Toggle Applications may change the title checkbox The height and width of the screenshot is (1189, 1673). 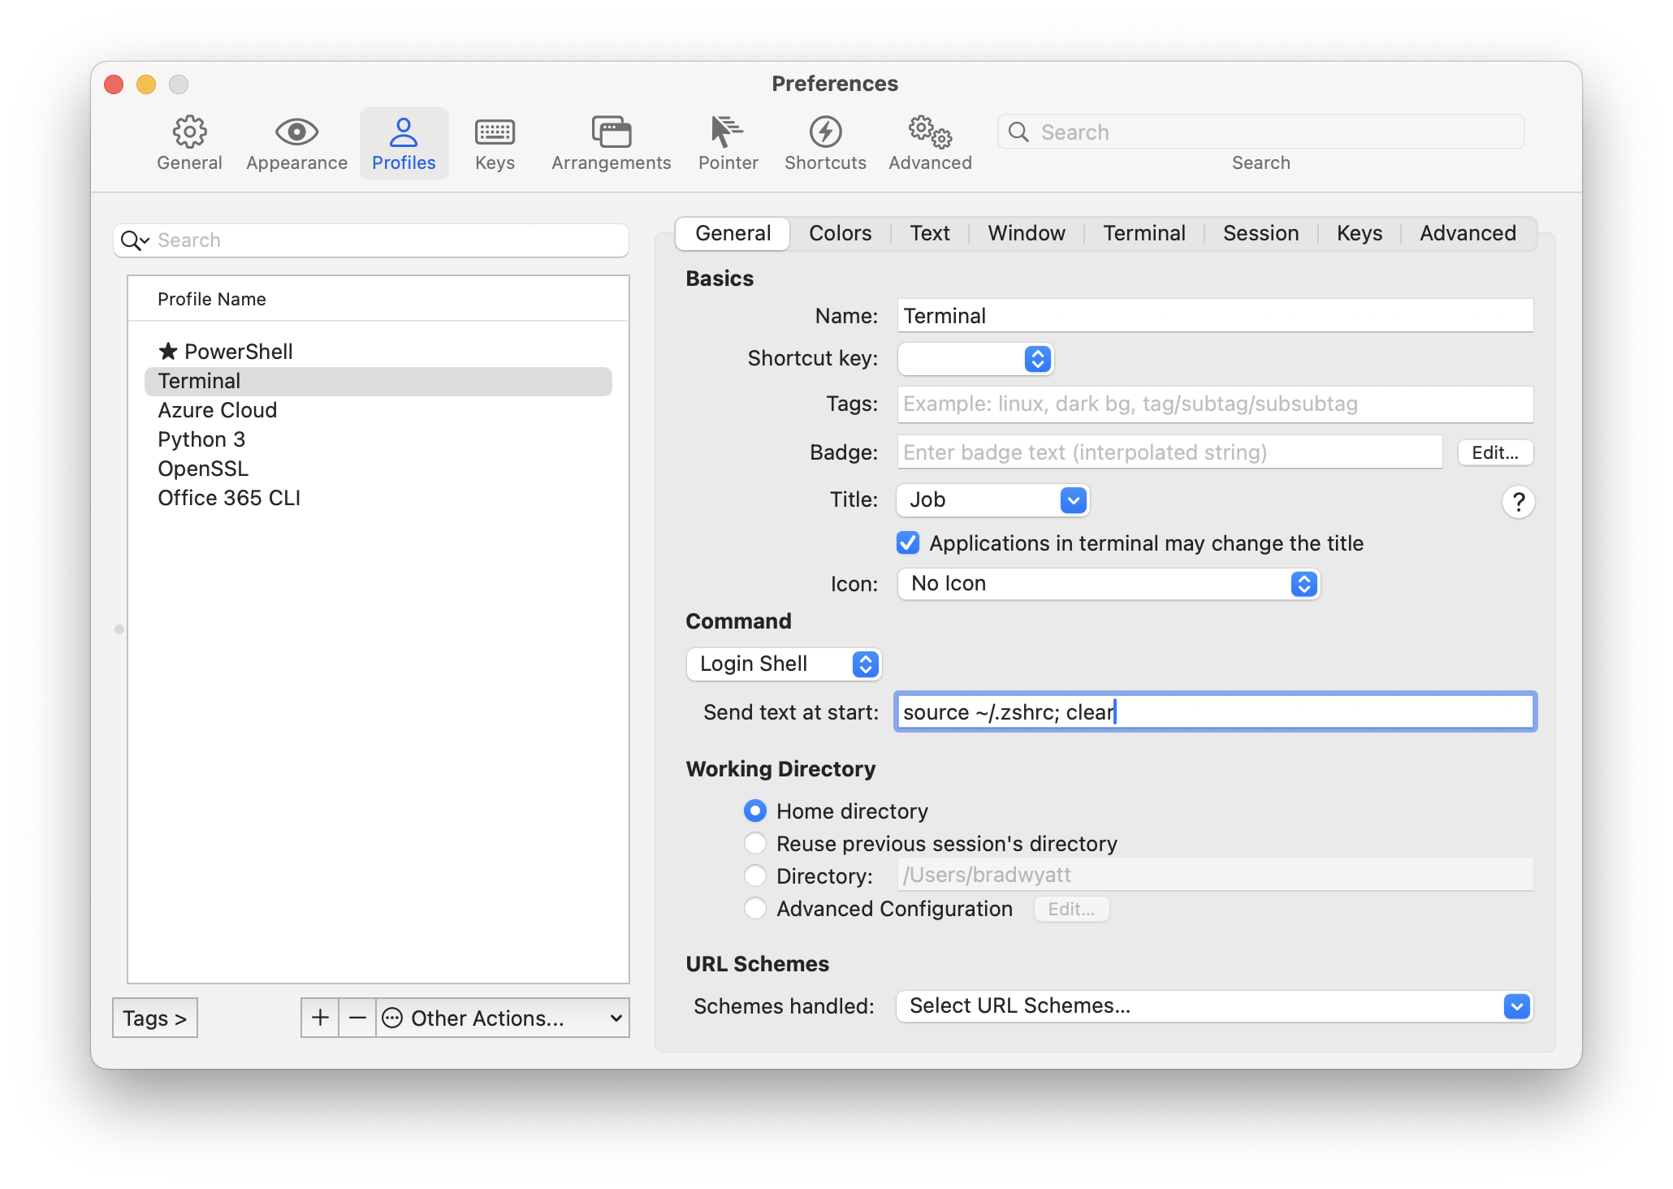[x=908, y=543]
